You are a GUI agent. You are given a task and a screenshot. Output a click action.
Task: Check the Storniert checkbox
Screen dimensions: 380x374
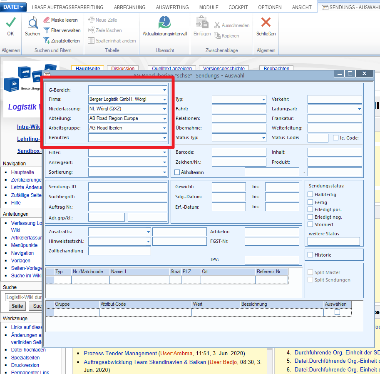[310, 224]
